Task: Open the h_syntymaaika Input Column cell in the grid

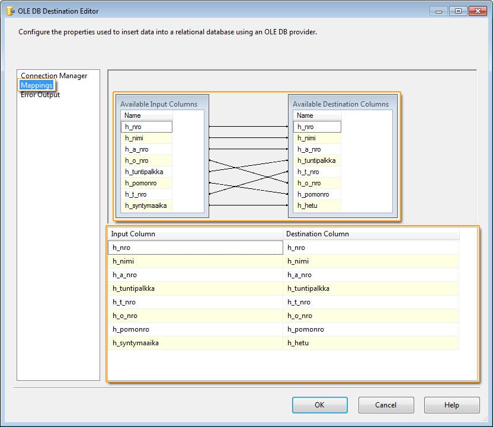Action: pos(196,343)
